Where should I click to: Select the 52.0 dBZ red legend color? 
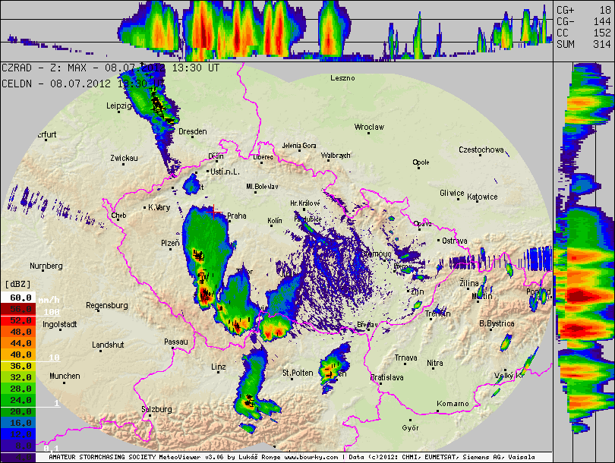point(17,320)
